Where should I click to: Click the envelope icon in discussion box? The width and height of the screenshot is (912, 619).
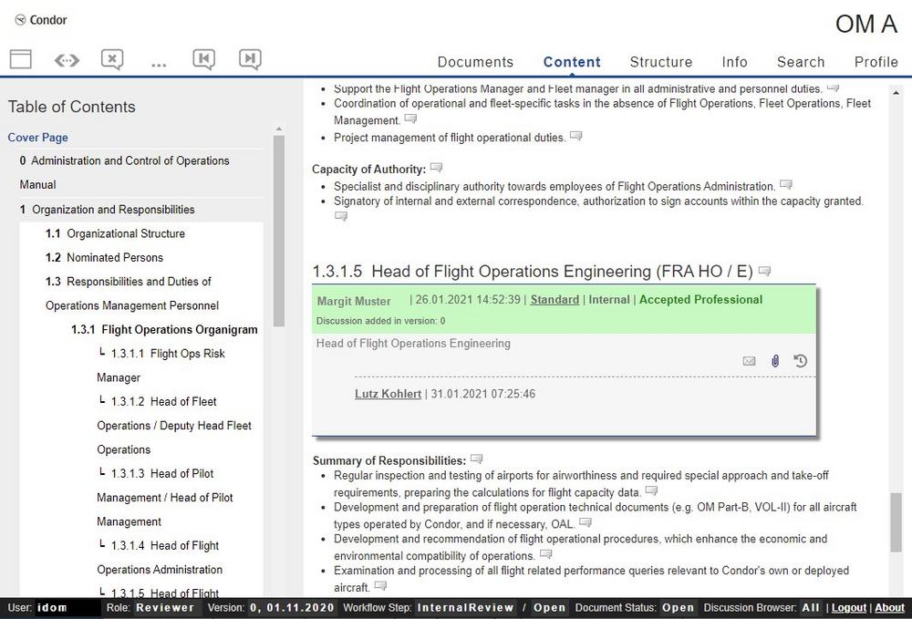pyautogui.click(x=749, y=361)
